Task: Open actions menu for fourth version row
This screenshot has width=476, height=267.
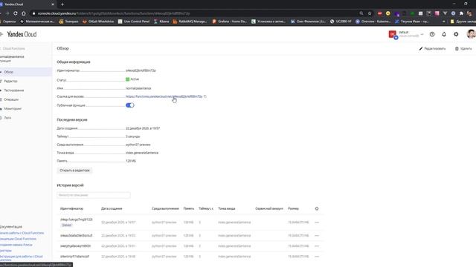Action: point(317,257)
